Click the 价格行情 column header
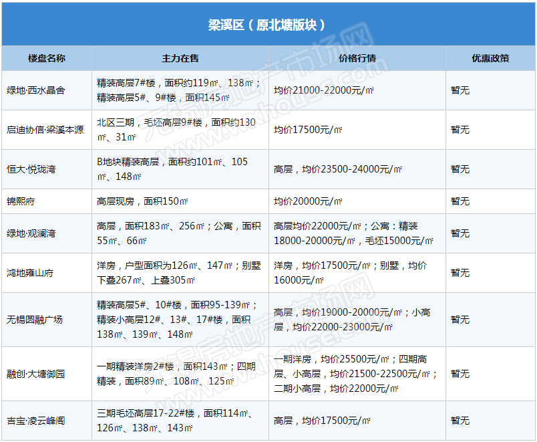The height and width of the screenshot is (442, 537). (x=357, y=58)
